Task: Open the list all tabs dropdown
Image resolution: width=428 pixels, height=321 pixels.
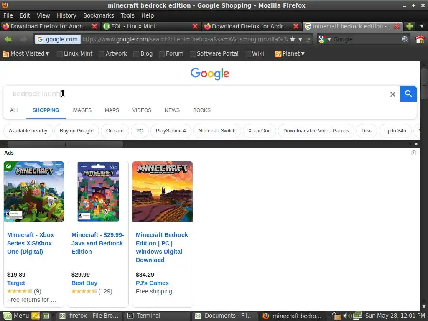Action: click(x=422, y=26)
